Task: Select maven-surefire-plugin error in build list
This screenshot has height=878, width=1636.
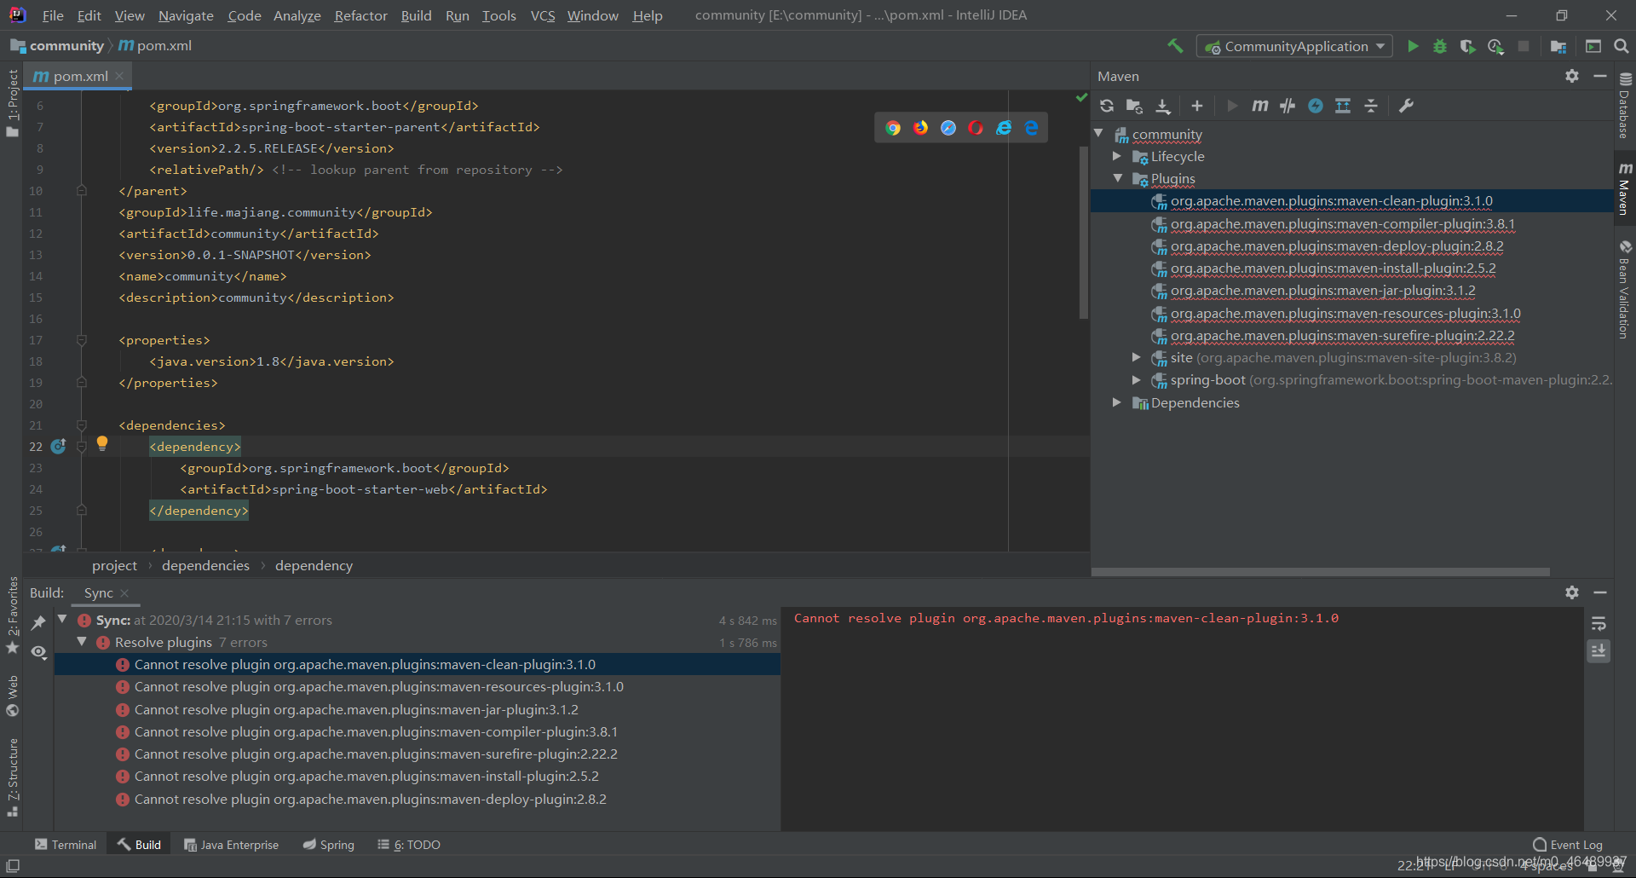Action: pos(376,754)
